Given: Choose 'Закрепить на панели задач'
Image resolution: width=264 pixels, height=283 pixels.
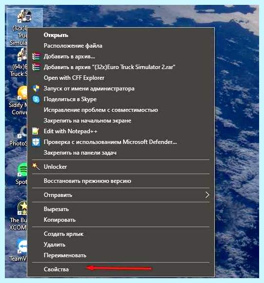Looking at the screenshot, I should pyautogui.click(x=80, y=153).
